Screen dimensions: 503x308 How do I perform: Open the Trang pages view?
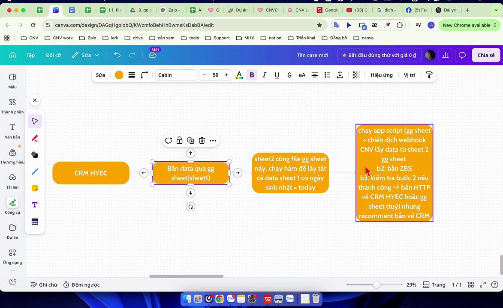(434, 284)
